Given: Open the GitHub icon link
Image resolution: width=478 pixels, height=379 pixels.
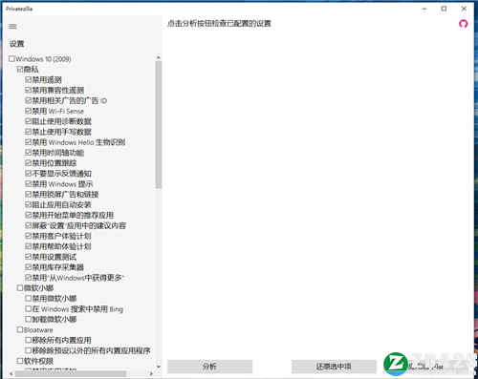Looking at the screenshot, I should click(x=463, y=24).
